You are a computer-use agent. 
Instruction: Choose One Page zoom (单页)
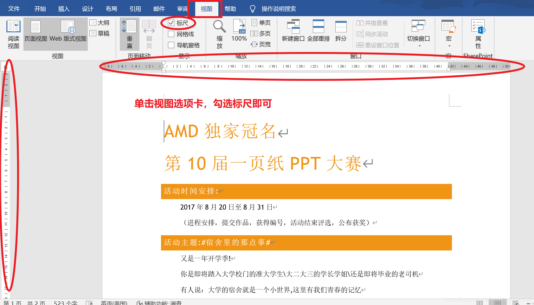[x=261, y=23]
